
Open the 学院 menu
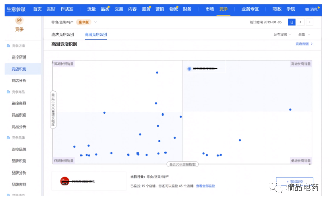coord(291,9)
